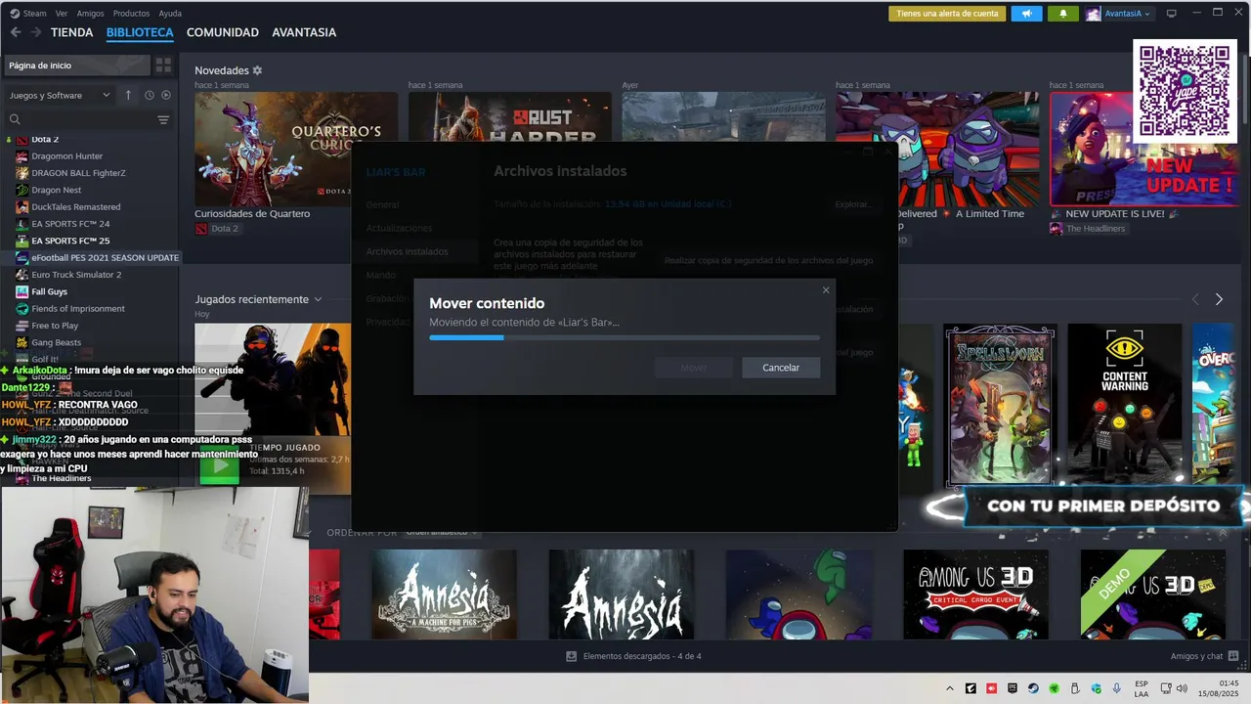
Task: Open the Productos menu
Action: [131, 14]
